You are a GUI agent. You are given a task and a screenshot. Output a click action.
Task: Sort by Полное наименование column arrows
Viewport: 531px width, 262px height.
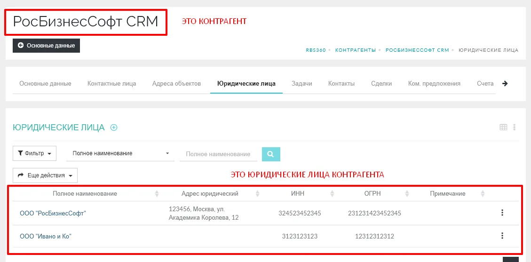click(157, 194)
